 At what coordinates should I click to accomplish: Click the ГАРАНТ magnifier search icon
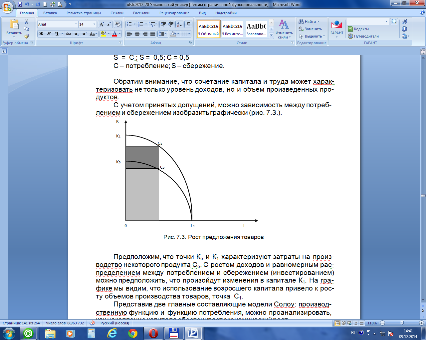point(394,22)
